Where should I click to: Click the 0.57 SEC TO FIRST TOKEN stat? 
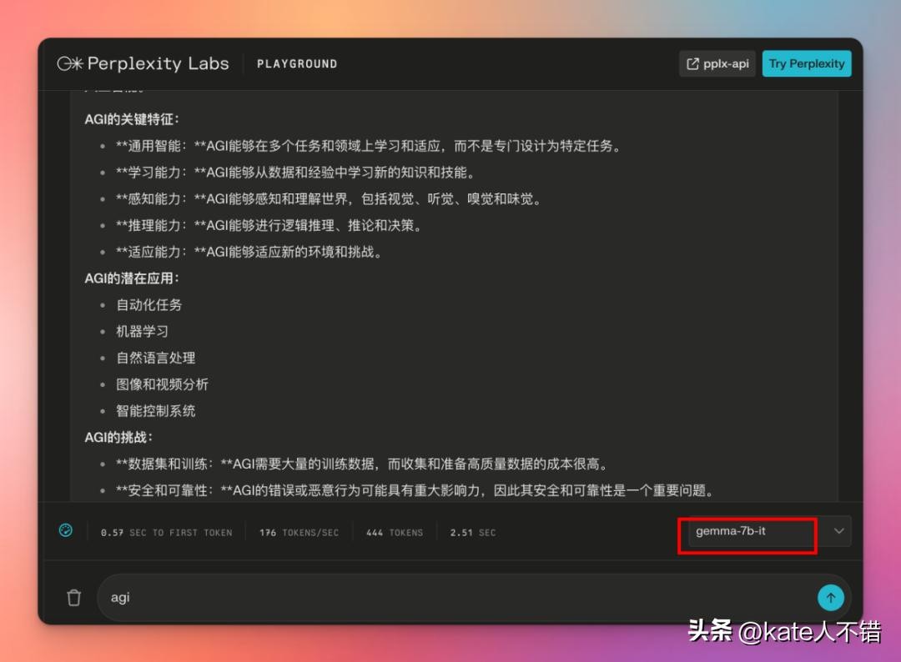[166, 532]
